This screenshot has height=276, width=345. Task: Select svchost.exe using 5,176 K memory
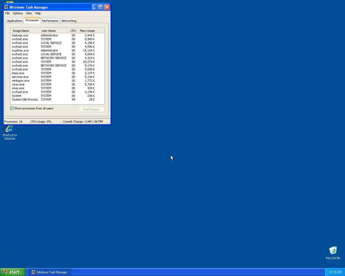[53, 65]
